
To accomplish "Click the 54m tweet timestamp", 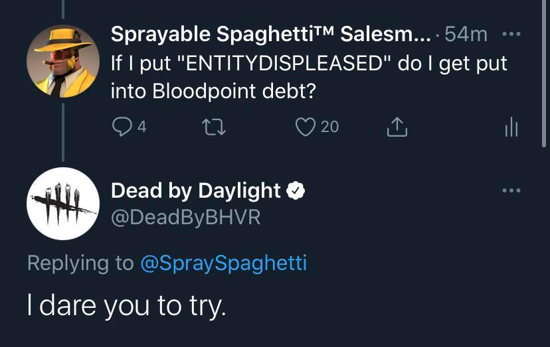I will [x=466, y=34].
